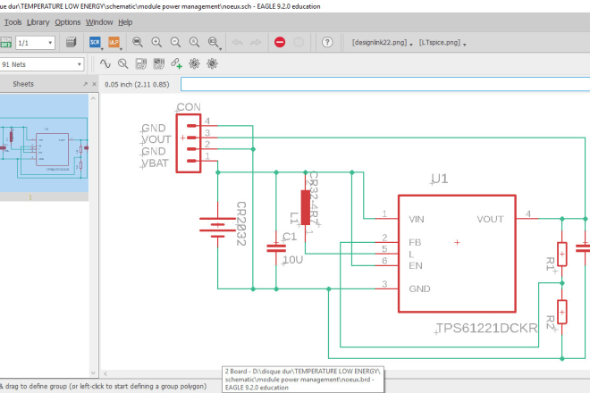Click the R2 resistor symbol
This screenshot has height=393, width=590.
[x=561, y=312]
